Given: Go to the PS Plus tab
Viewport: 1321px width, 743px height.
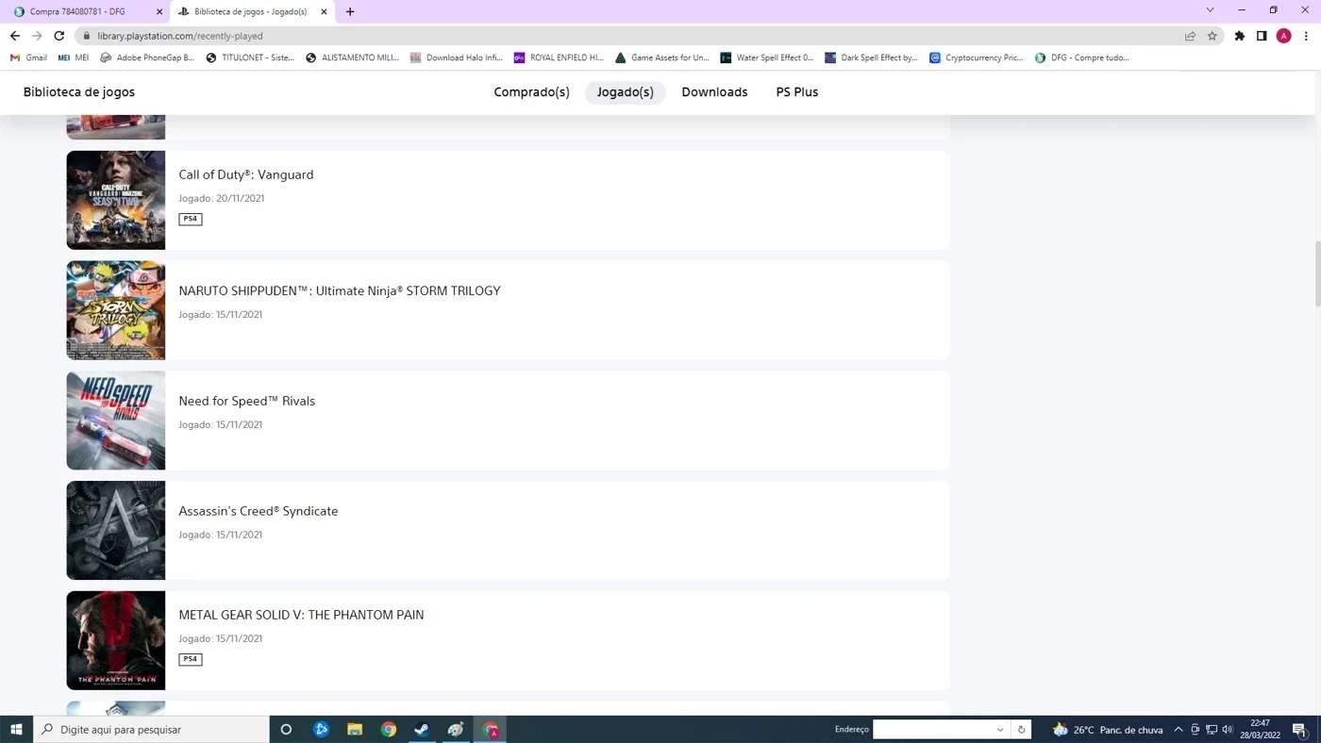Looking at the screenshot, I should click(x=796, y=92).
